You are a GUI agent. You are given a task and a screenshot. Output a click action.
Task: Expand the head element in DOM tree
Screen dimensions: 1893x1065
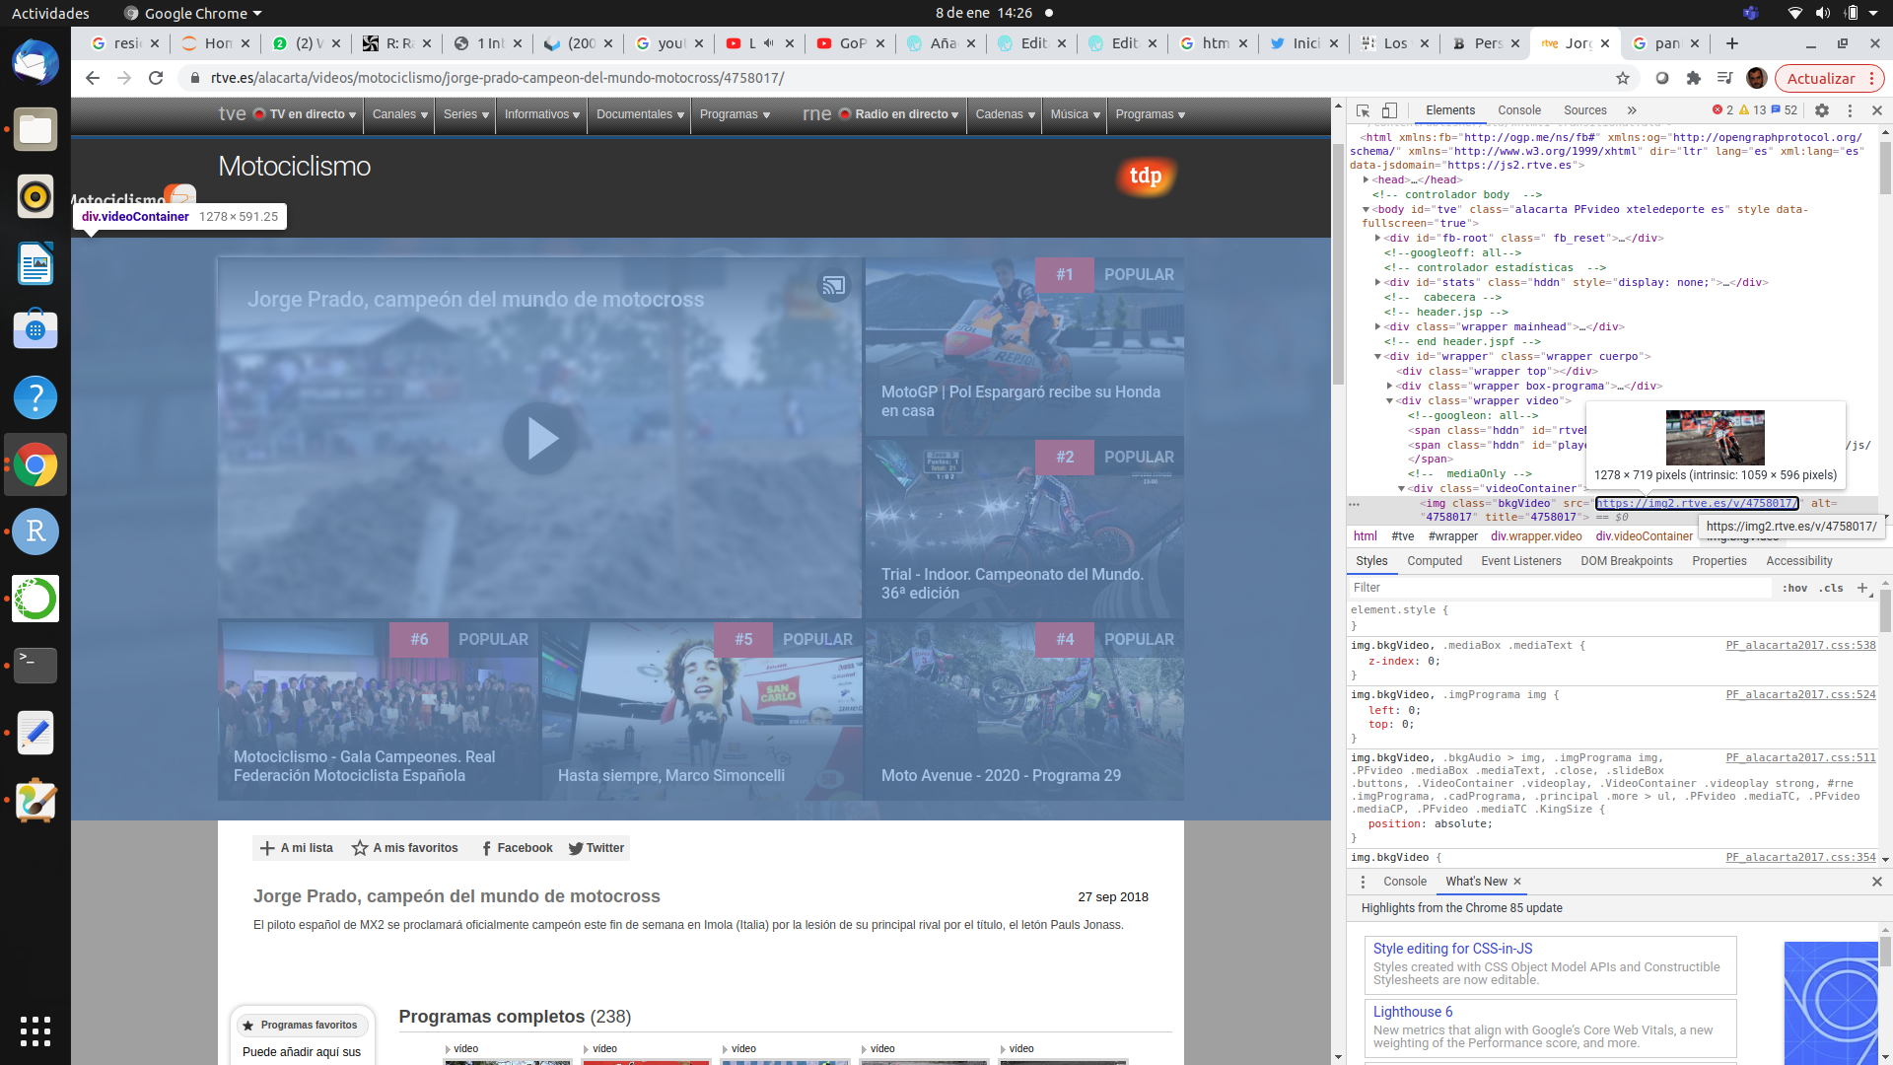click(1366, 179)
